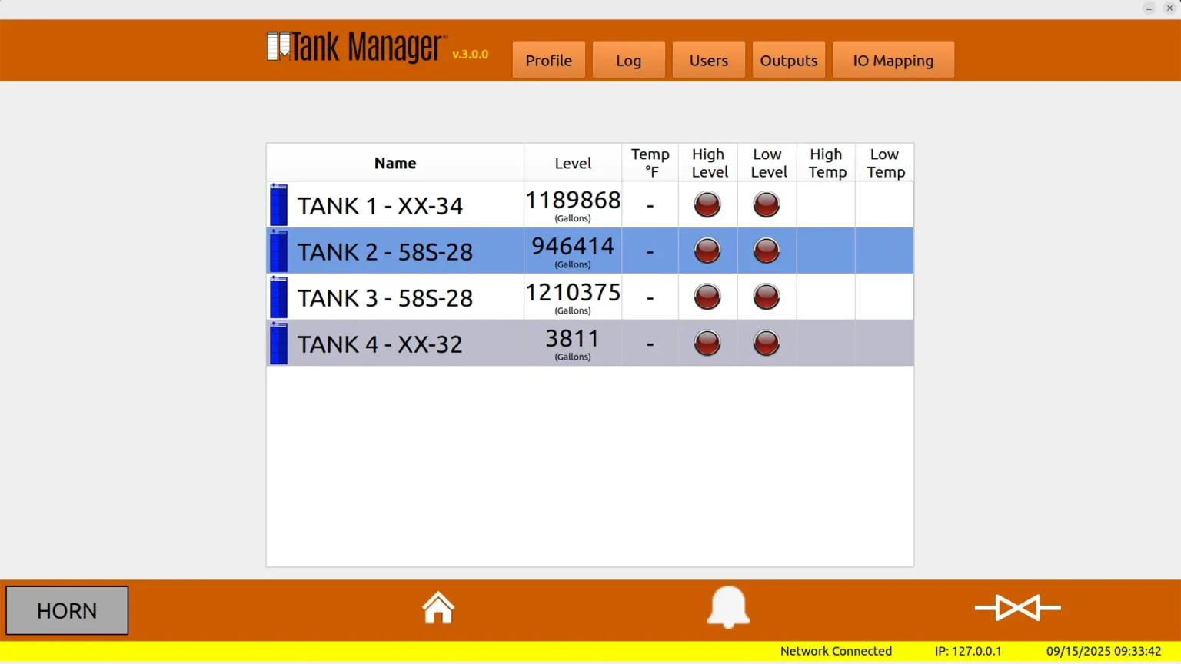The height and width of the screenshot is (664, 1181).
Task: Click the v.3.0.0 version label
Action: (x=470, y=55)
